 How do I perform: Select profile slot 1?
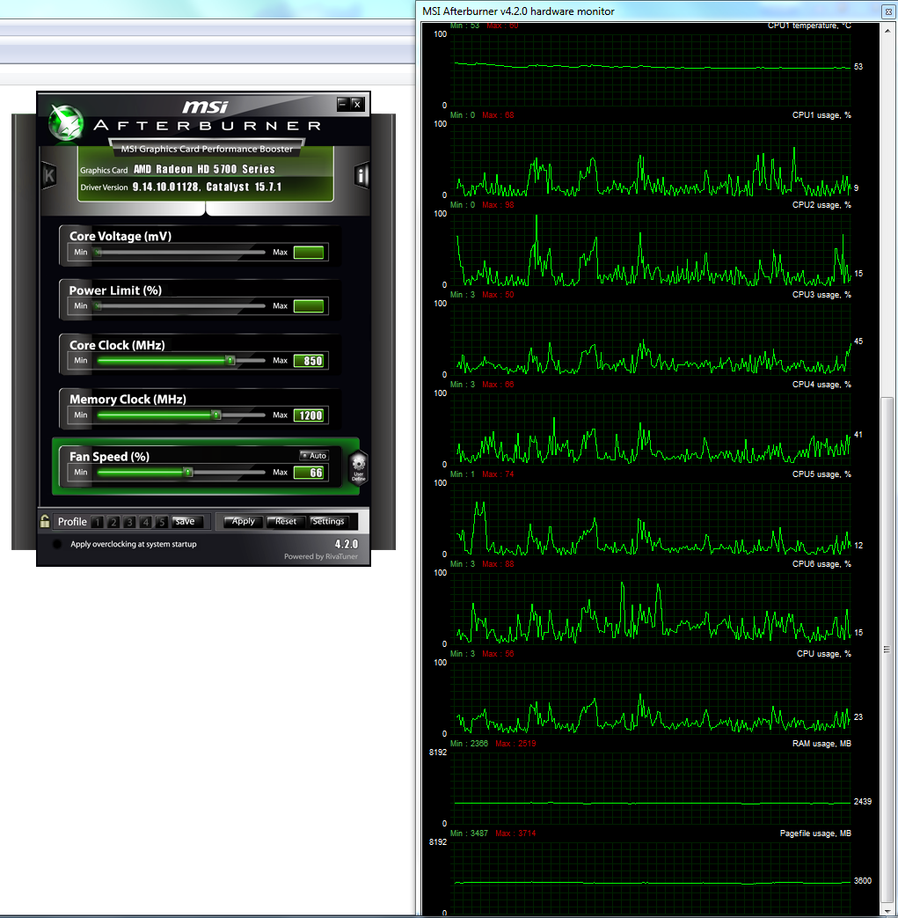point(98,522)
